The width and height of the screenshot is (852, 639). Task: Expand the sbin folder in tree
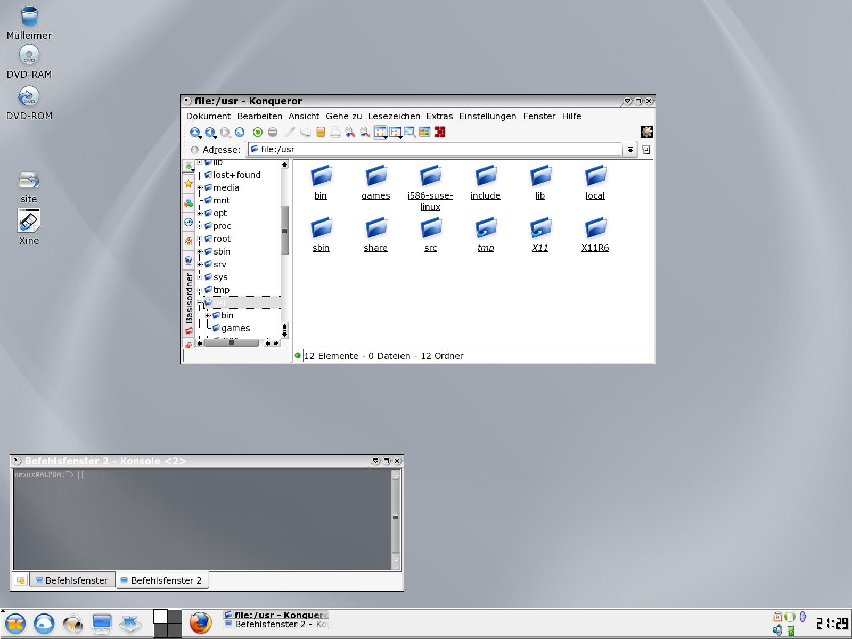[x=200, y=251]
